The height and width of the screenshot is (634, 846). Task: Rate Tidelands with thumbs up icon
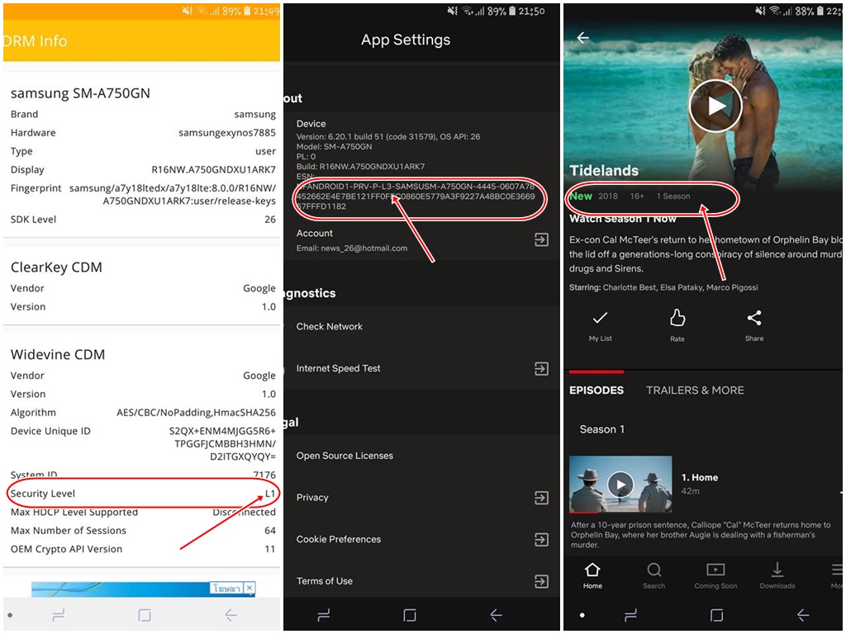click(677, 325)
